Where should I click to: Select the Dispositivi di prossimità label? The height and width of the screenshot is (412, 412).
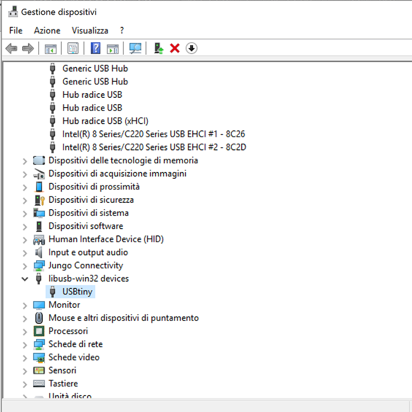(94, 186)
